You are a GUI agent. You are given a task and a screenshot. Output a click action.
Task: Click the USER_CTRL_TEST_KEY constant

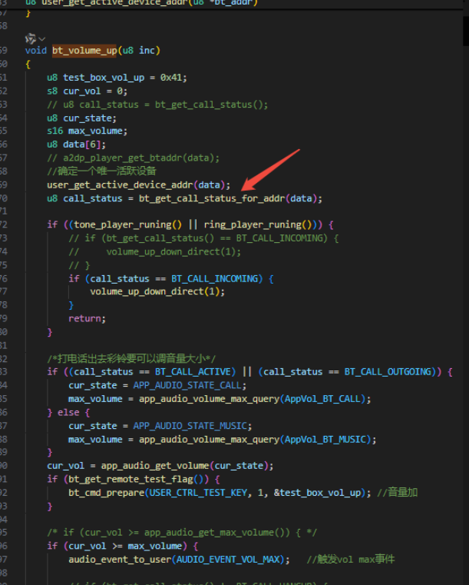(x=198, y=493)
